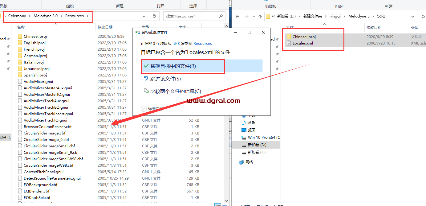Select the AudioMixerMasterIO.gnui file name
This screenshot has height=206, width=426.
point(47,94)
